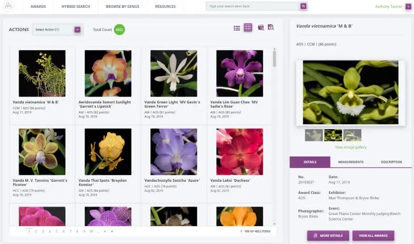
Task: Open the AWARDS menu
Action: coord(38,6)
